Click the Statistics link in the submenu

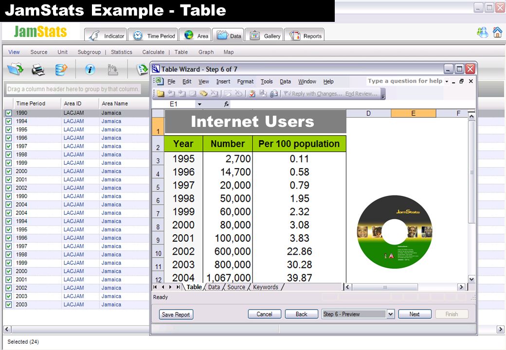(x=121, y=52)
